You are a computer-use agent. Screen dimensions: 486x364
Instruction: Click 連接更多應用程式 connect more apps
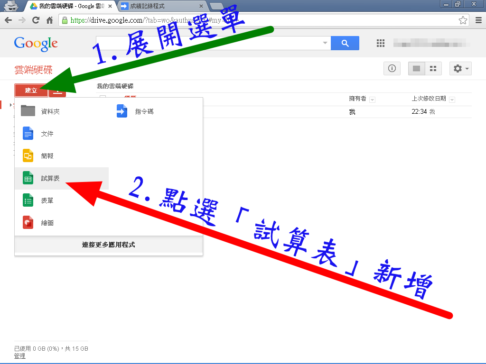(x=109, y=245)
